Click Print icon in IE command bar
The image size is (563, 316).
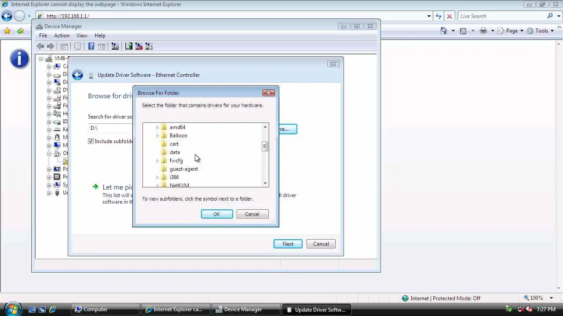point(483,31)
